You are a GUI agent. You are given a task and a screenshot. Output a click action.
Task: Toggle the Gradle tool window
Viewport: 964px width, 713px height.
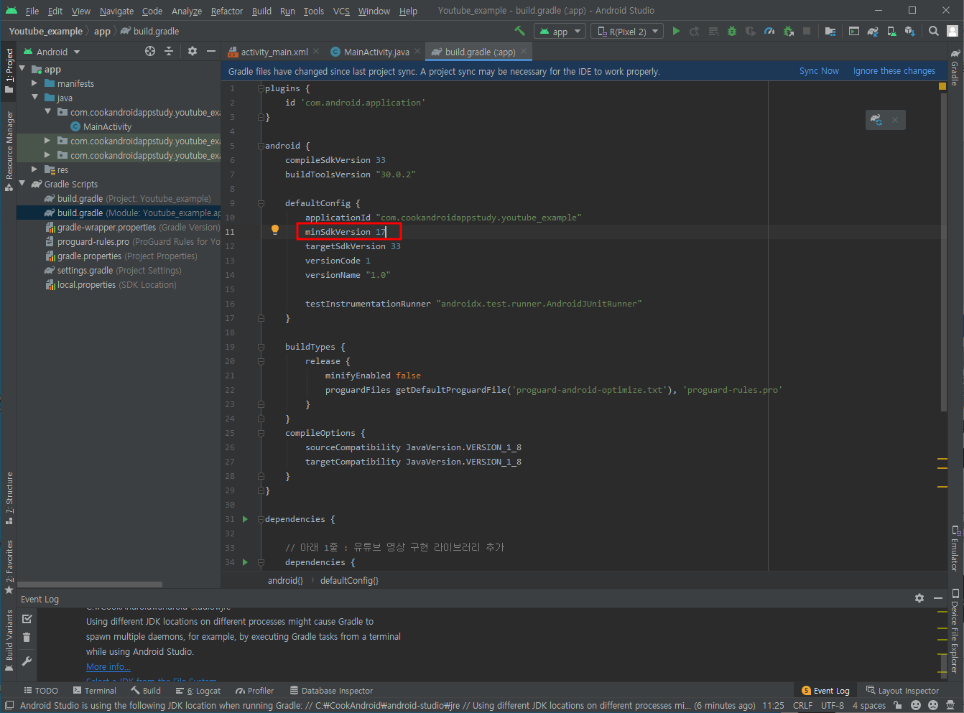tap(955, 68)
